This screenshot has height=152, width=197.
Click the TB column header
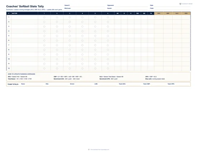(x=151, y=13)
